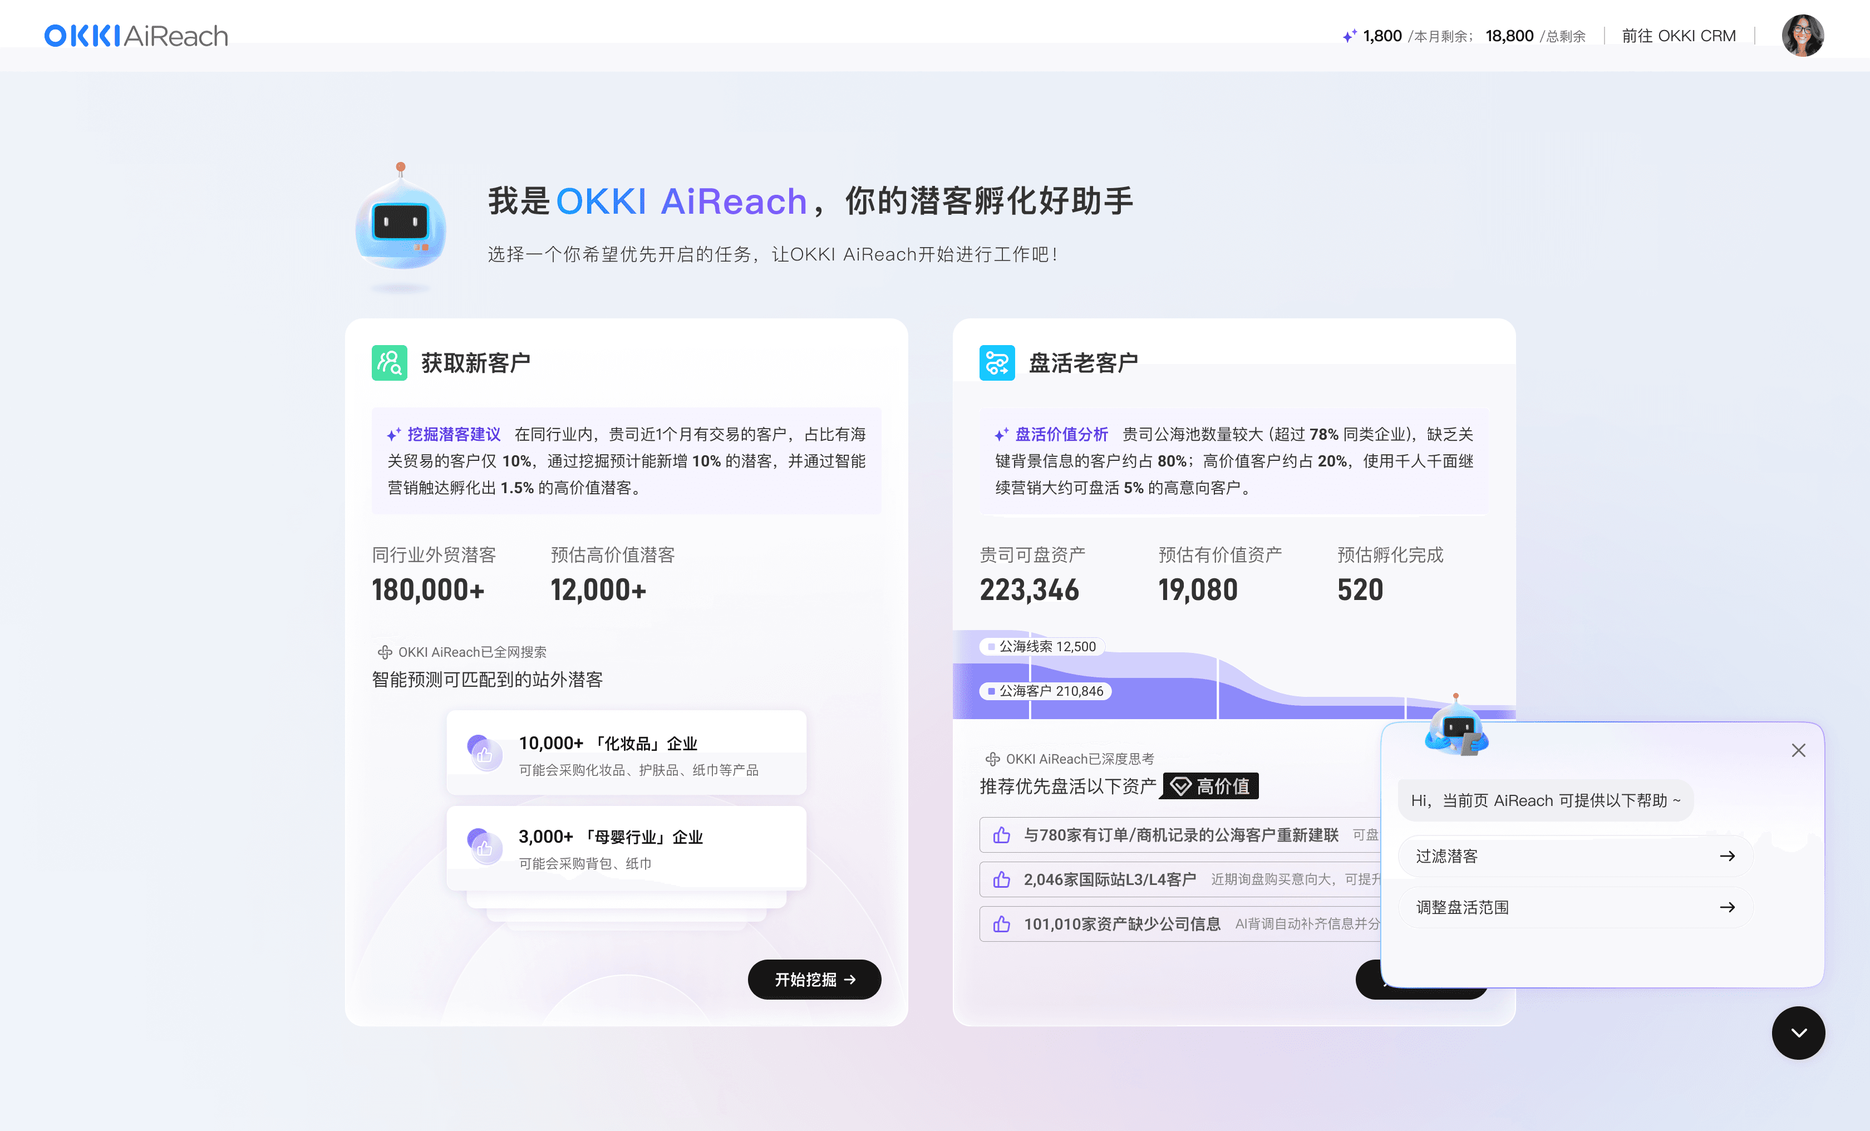1870x1131 pixels.
Task: Click the green 获取新客户 card icon
Action: click(390, 363)
